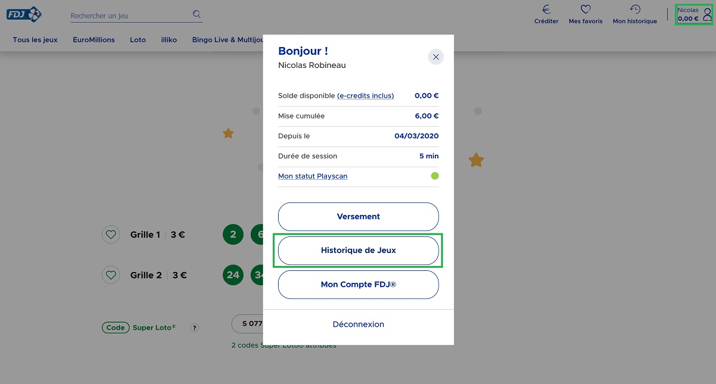Screen dimensions: 716x384
Task: Click the Code Super Loto label
Action: (139, 327)
